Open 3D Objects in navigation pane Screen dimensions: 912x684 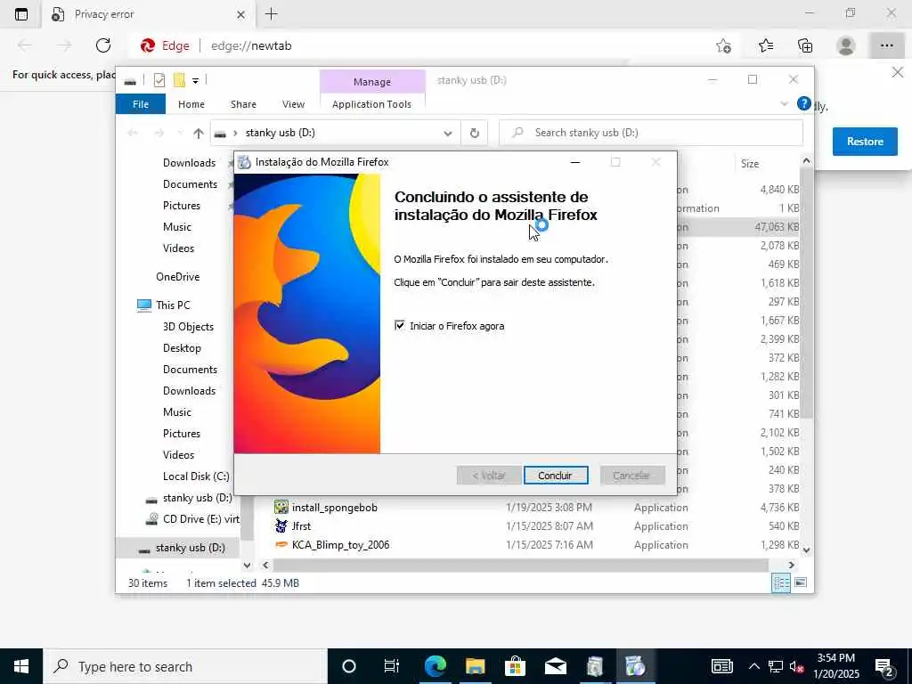tap(188, 327)
